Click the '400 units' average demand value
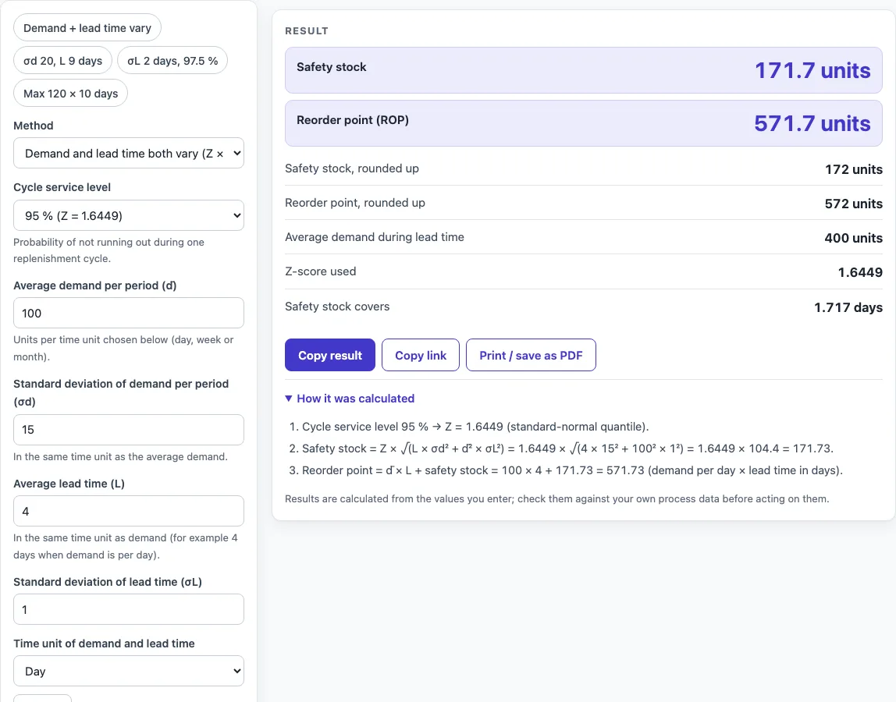This screenshot has height=702, width=896. point(854,238)
